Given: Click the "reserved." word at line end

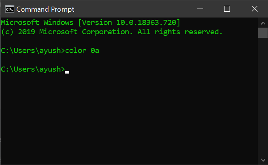Looking at the screenshot, I should 204,32.
